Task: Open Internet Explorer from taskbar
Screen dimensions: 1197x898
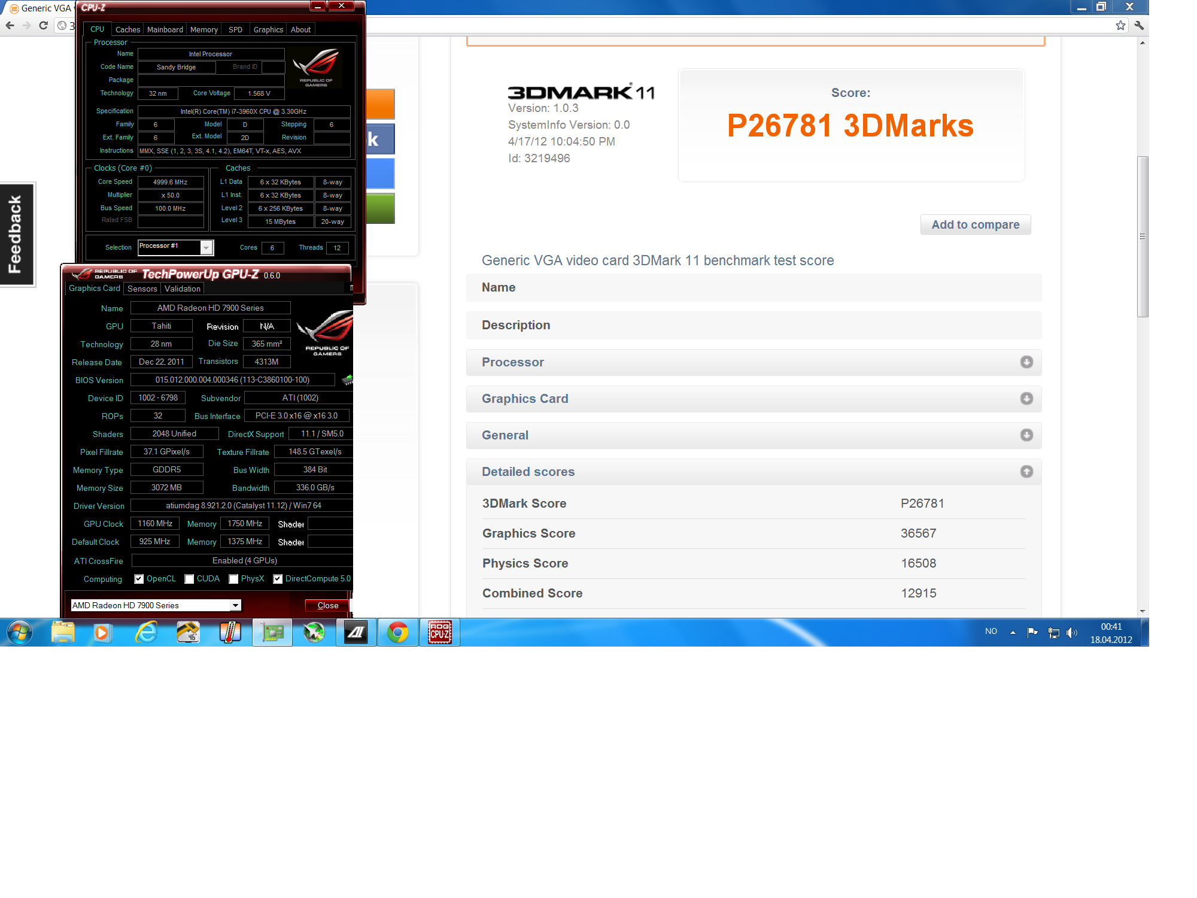Action: tap(147, 632)
